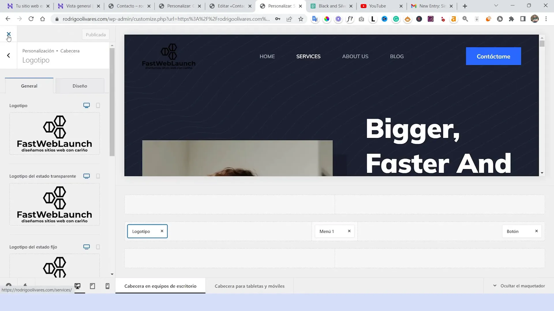Image resolution: width=554 pixels, height=311 pixels.
Task: Close the Logotipo block in the header builder
Action: [162, 231]
